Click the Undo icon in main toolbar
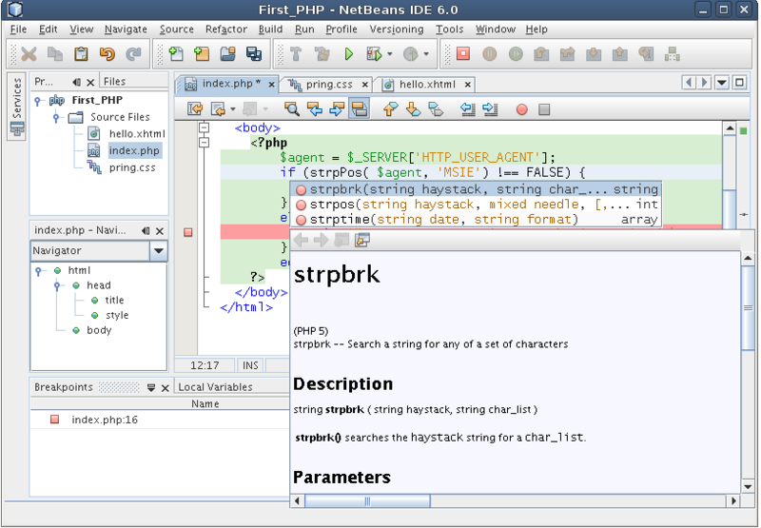This screenshot has width=761, height=528. pos(107,54)
